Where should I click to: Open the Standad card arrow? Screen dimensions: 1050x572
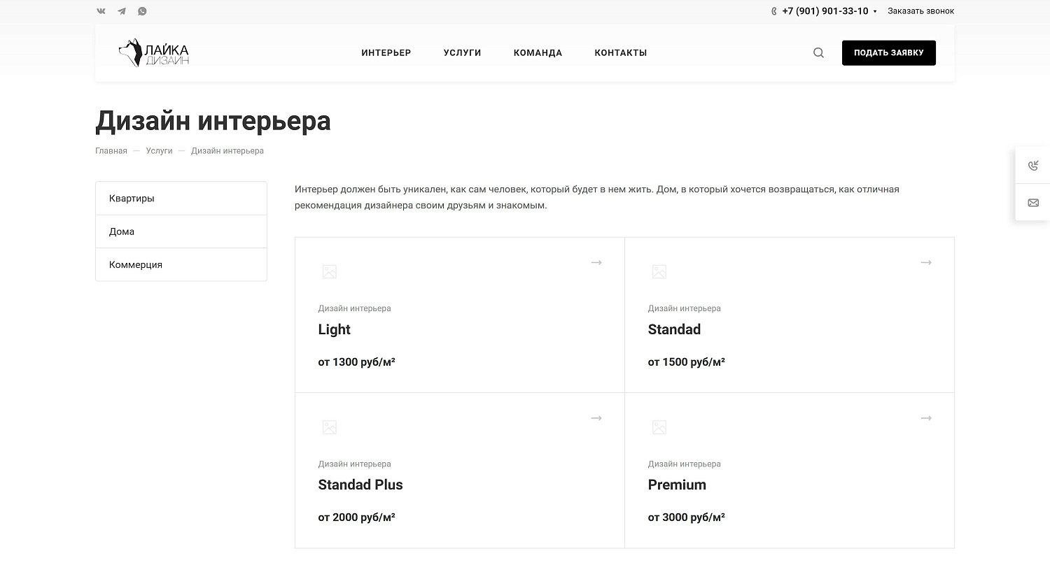pyautogui.click(x=926, y=262)
